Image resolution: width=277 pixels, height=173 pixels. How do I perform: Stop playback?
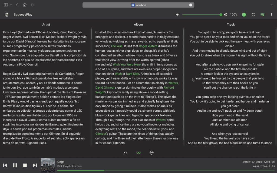click(x=25, y=165)
